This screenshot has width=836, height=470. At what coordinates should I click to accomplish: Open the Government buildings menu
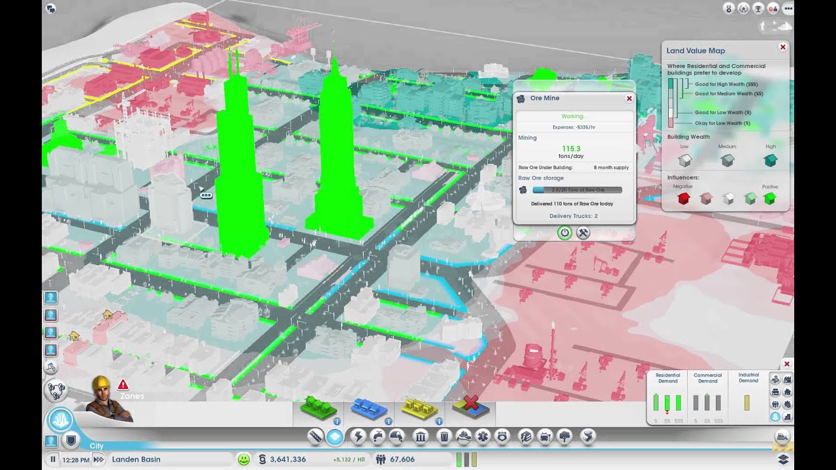(x=421, y=436)
